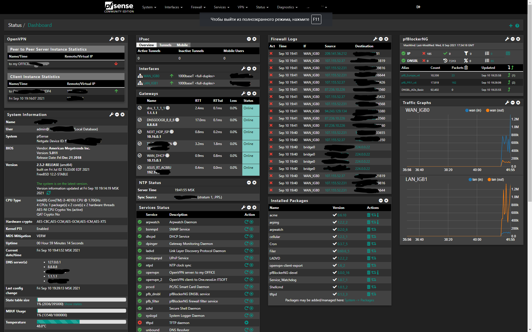
Task: Restart the dhcpd service
Action: [246, 236]
